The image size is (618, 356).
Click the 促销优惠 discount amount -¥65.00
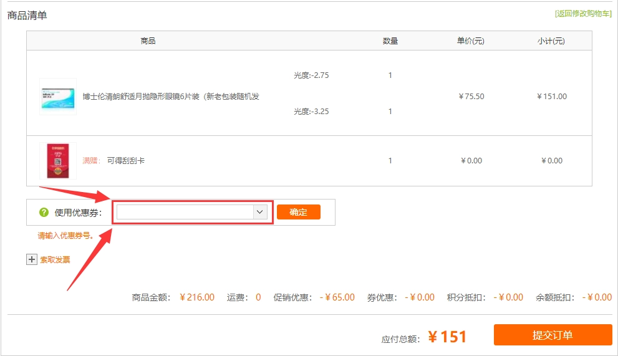point(337,297)
